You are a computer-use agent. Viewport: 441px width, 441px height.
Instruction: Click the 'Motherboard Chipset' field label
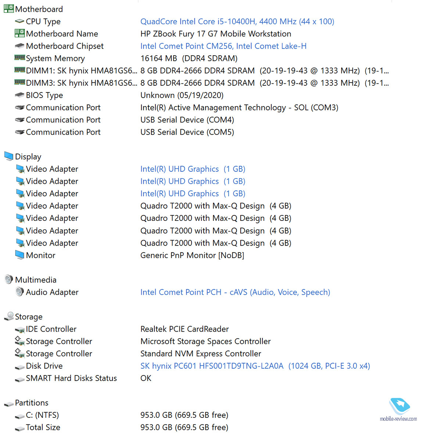pyautogui.click(x=65, y=46)
